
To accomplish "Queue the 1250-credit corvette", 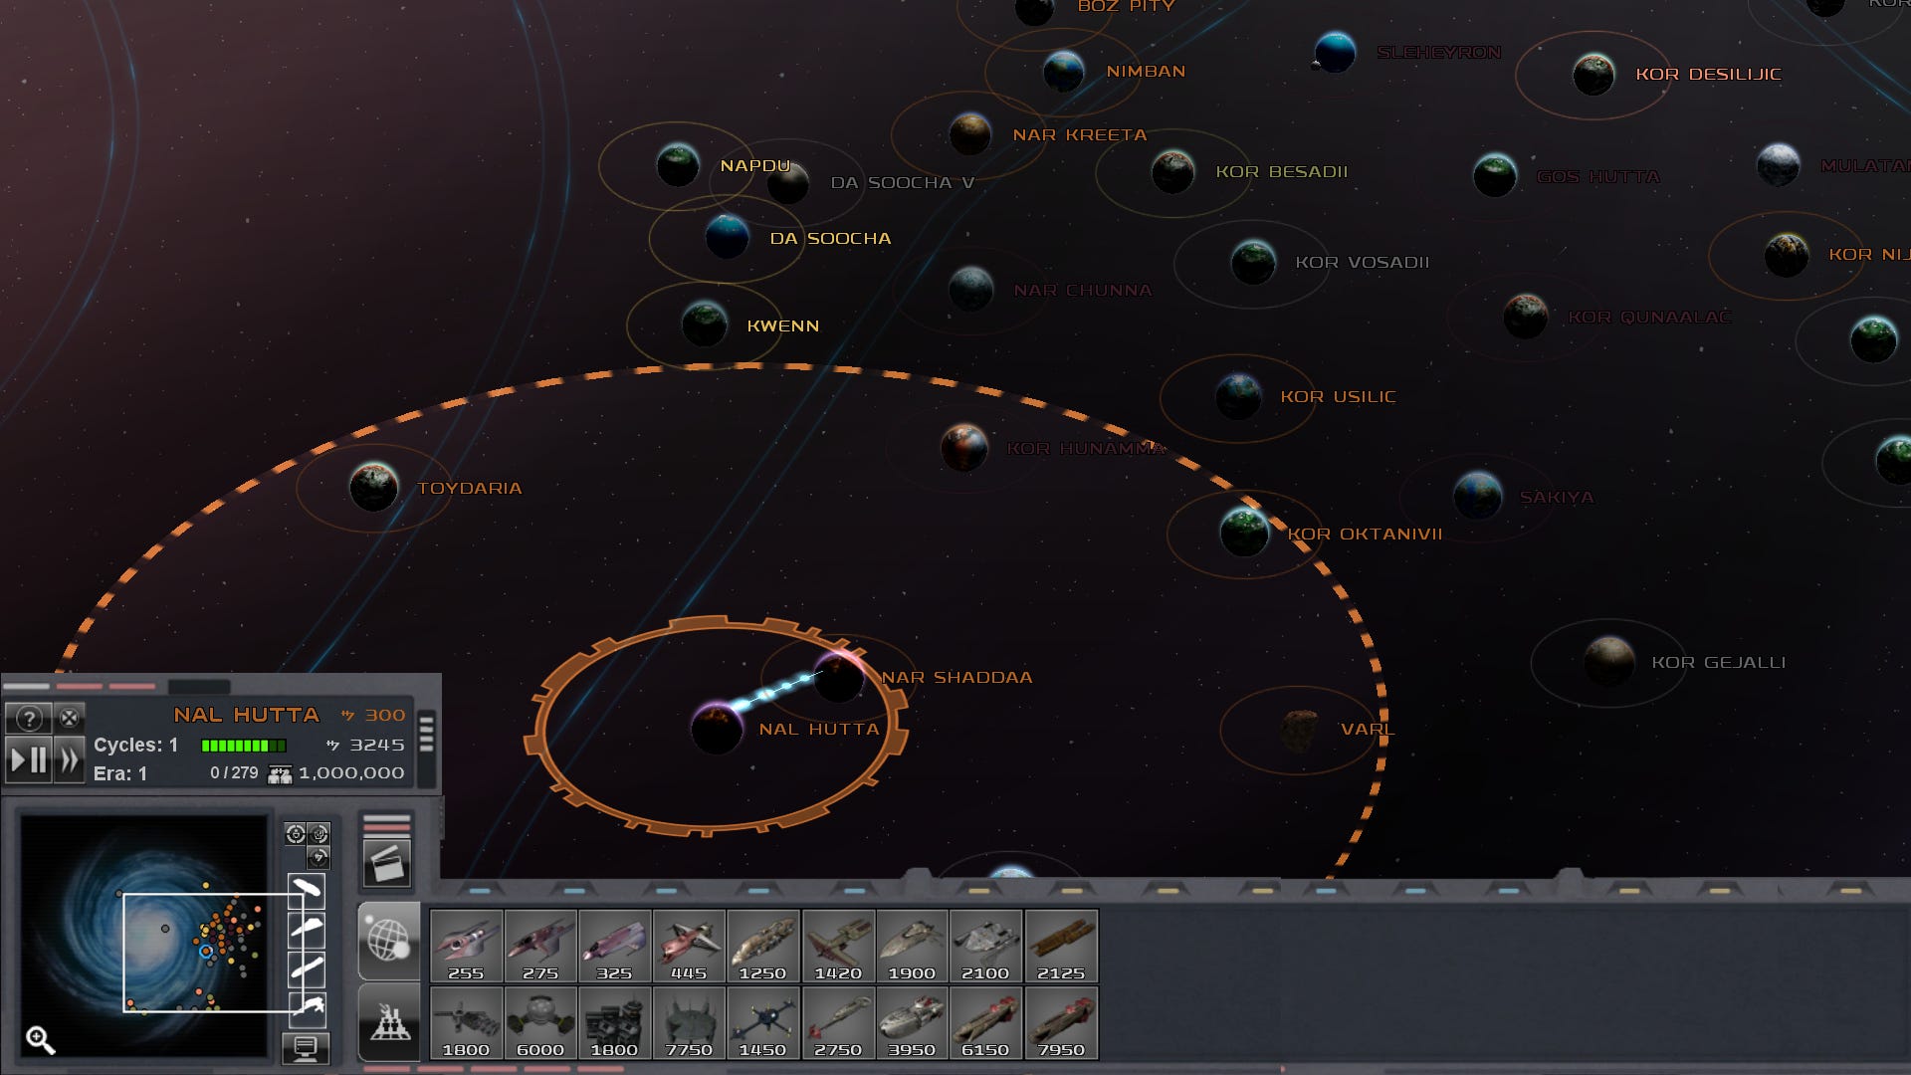I will (762, 946).
